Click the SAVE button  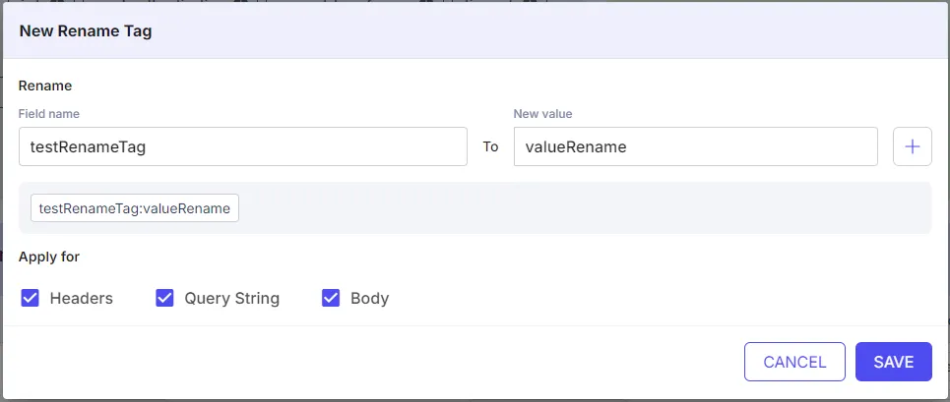click(x=894, y=362)
